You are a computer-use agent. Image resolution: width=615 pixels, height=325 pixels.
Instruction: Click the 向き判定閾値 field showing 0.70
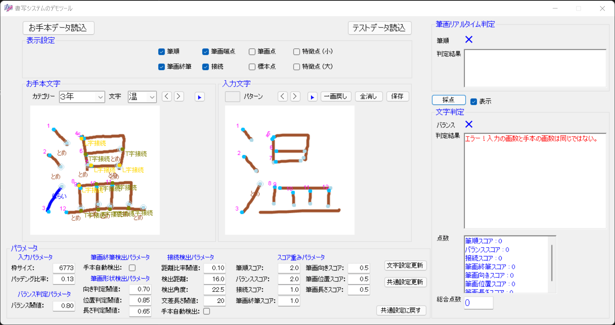pyautogui.click(x=140, y=289)
